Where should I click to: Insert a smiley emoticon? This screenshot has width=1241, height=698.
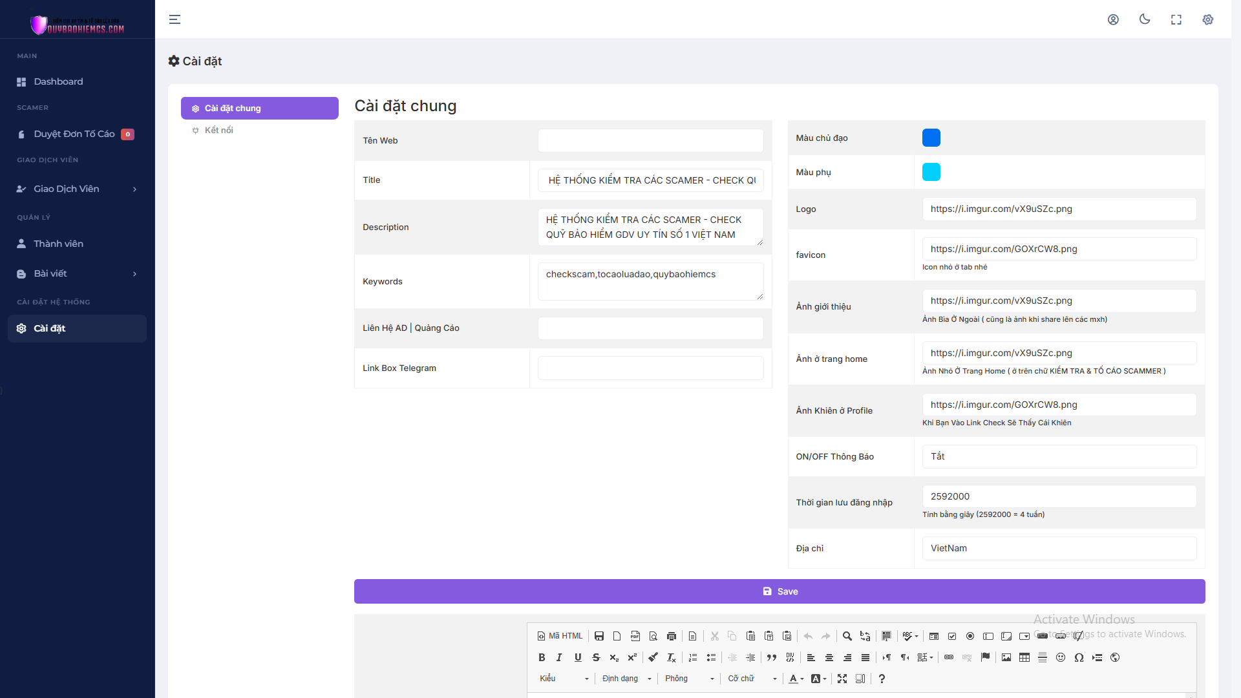click(1061, 657)
